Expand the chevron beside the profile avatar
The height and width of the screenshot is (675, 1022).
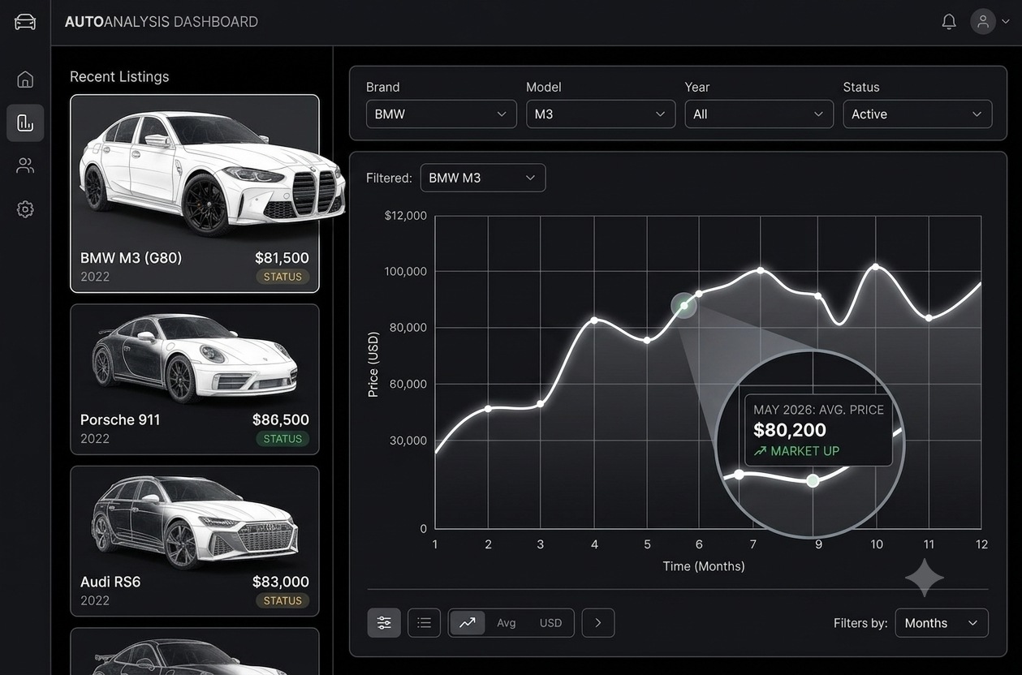point(1006,22)
